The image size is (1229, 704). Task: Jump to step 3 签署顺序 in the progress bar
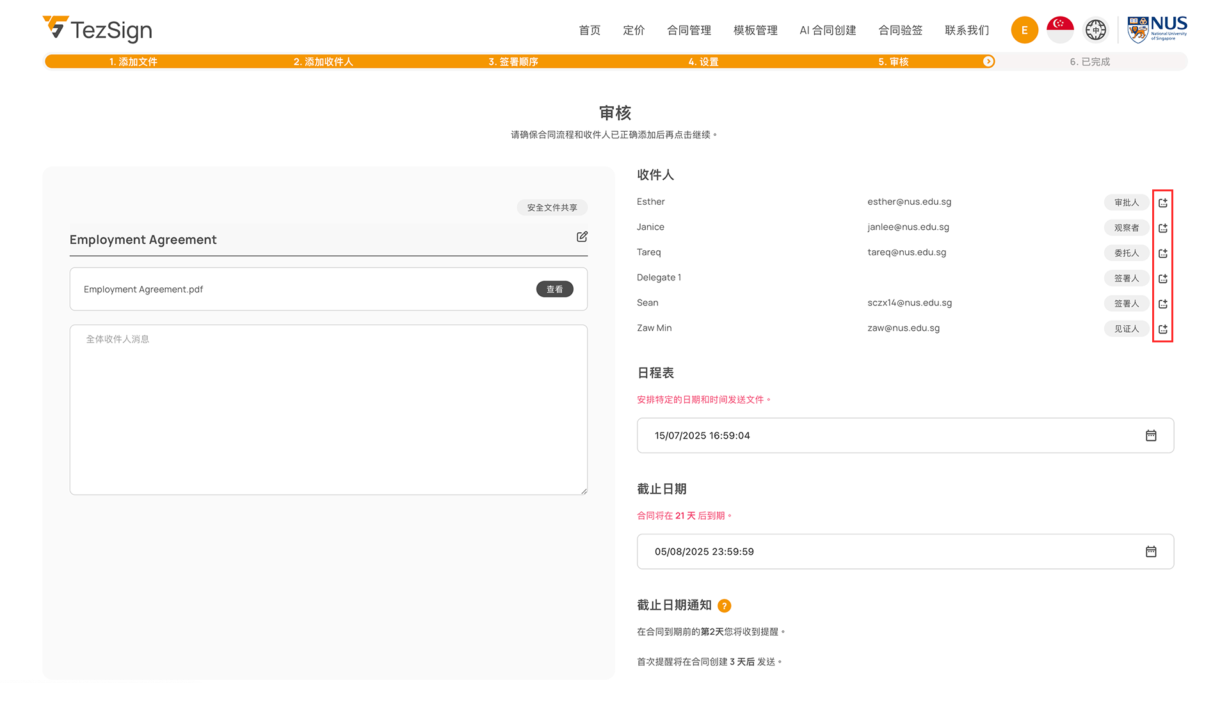click(513, 61)
